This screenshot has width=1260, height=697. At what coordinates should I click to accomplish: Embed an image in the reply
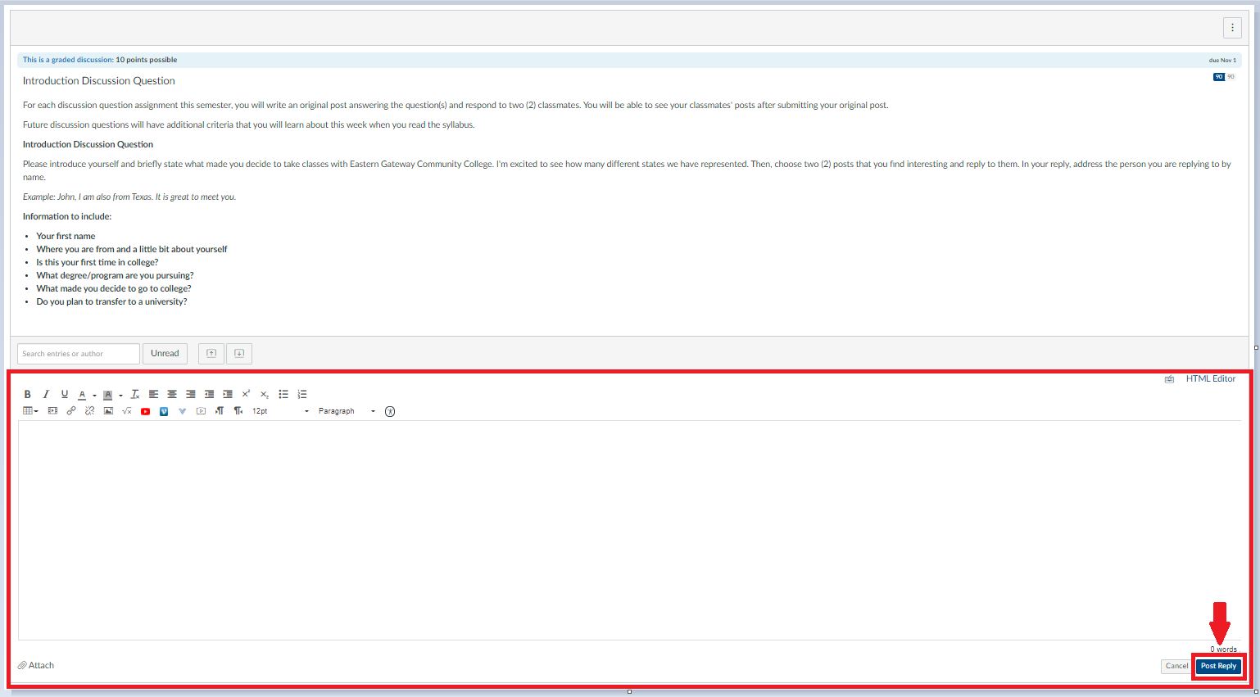tap(108, 411)
